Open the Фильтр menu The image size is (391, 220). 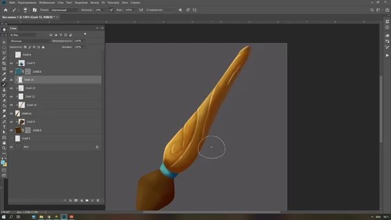click(95, 2)
